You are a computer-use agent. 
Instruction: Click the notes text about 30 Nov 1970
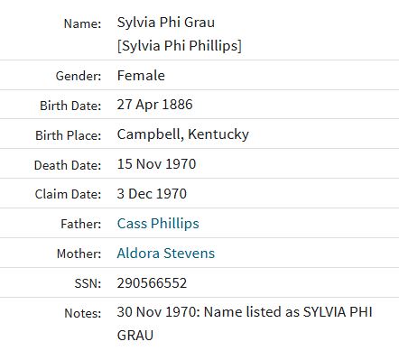(x=245, y=324)
